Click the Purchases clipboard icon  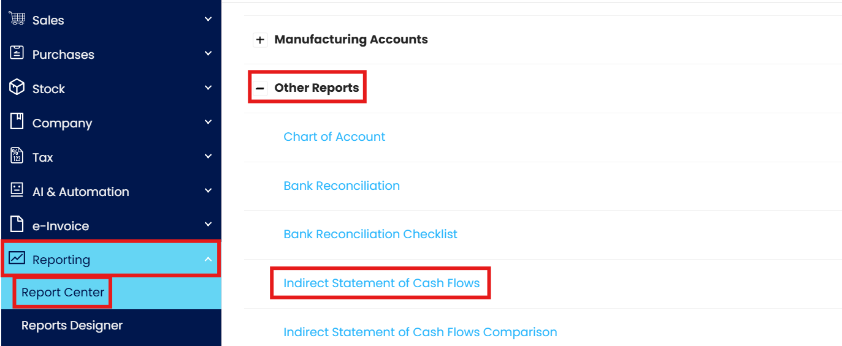[17, 53]
